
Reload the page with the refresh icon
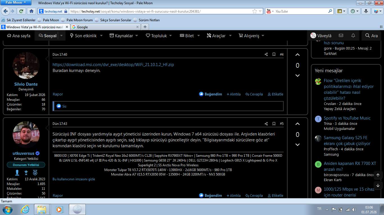tap(21, 11)
